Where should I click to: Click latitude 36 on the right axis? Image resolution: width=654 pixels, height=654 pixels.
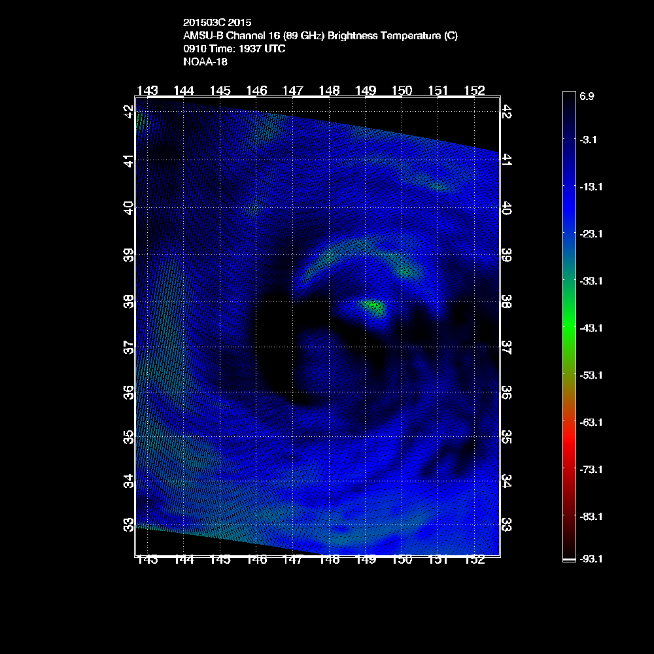point(506,392)
